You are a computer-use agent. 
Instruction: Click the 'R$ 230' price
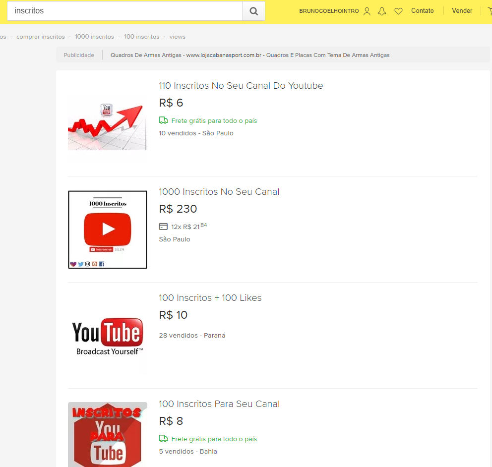point(178,209)
